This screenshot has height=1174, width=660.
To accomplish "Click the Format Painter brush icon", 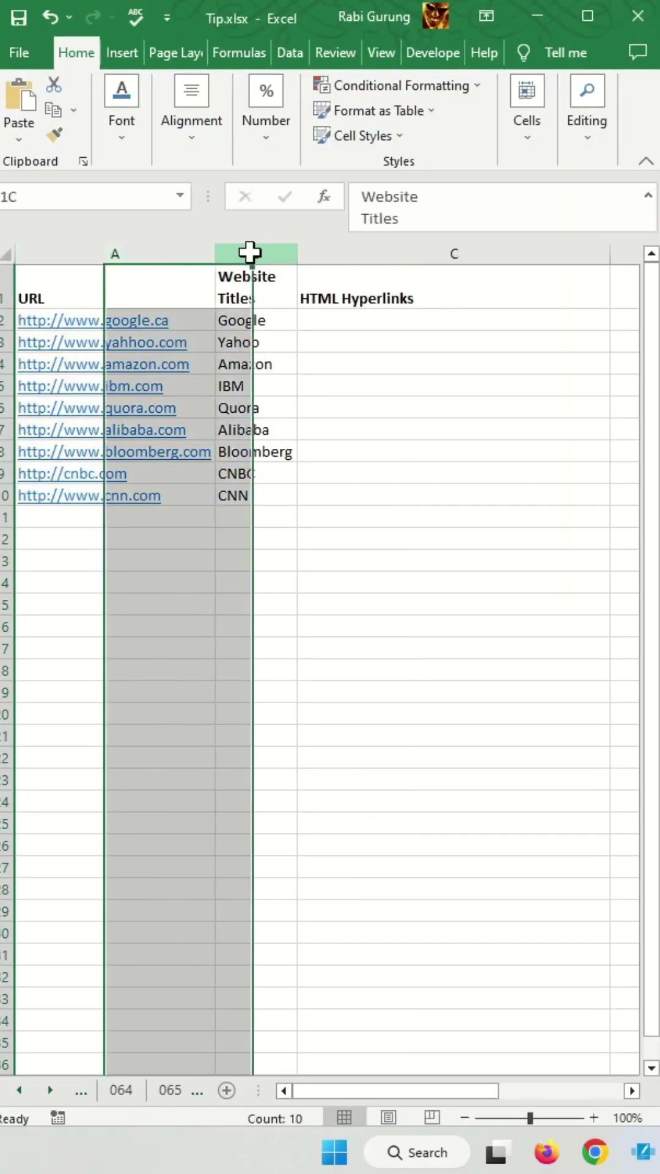I will (54, 135).
